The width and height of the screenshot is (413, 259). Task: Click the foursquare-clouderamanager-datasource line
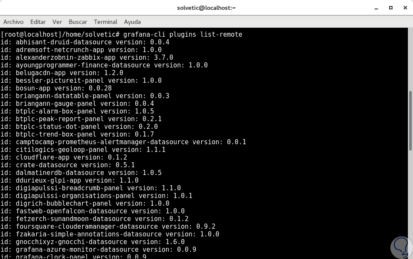[108, 226]
